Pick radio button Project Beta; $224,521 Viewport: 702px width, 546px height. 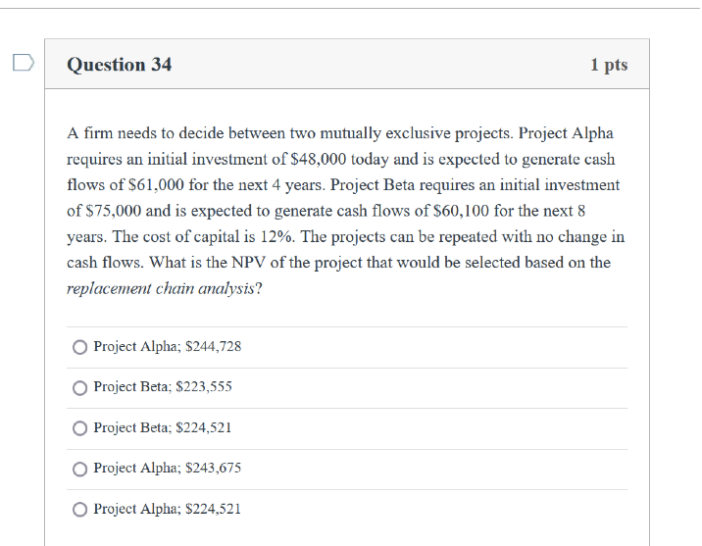[79, 428]
